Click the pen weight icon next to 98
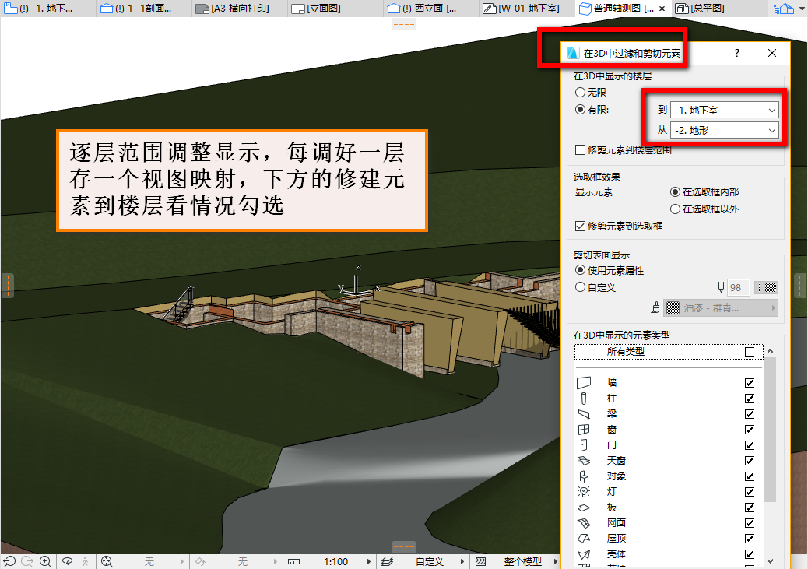Screen dimensions: 808x569 [x=720, y=287]
